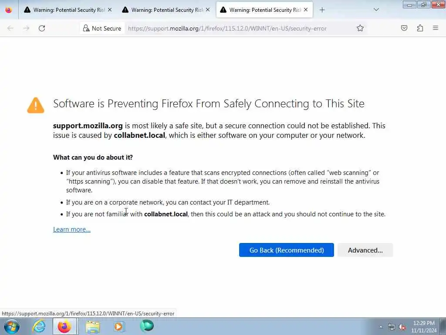Toggle the muted volume tray icon

(x=402, y=327)
